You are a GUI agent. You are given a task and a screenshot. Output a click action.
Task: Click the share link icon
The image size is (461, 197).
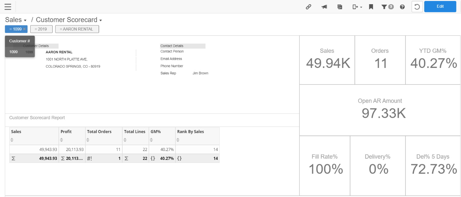point(308,6)
